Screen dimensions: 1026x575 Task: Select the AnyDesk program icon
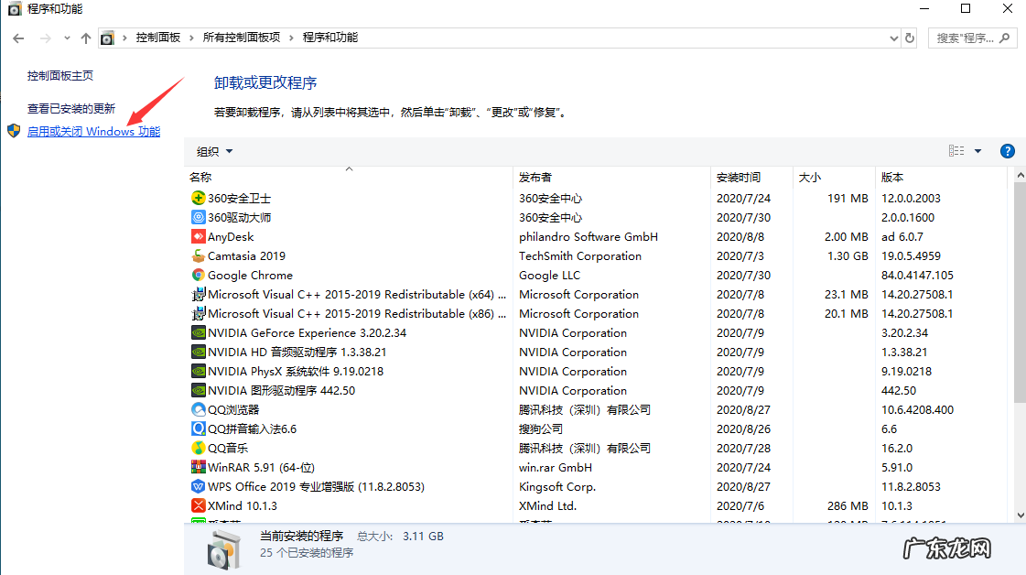(199, 236)
